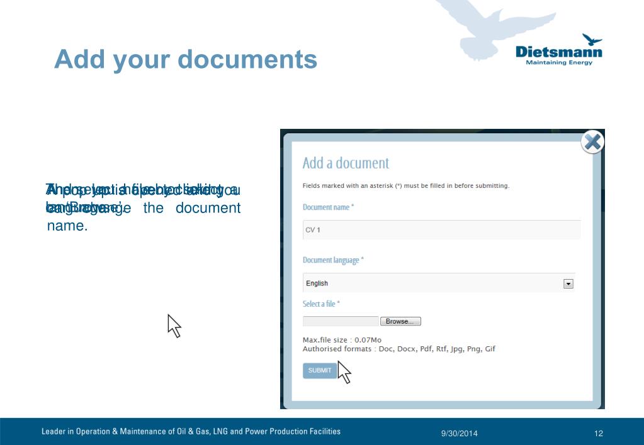Select the 'Add a document' heading
Screen dimensions: 644x445
pyautogui.click(x=346, y=163)
